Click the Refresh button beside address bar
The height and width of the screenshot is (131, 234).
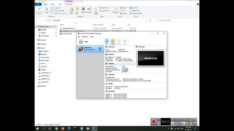[x=150, y=20]
